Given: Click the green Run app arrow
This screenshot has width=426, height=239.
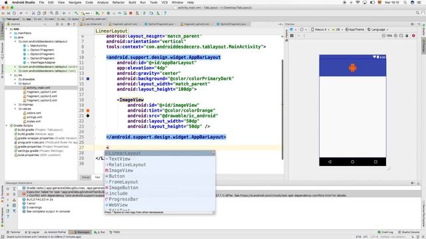Looking at the screenshot, I should point(97,13).
